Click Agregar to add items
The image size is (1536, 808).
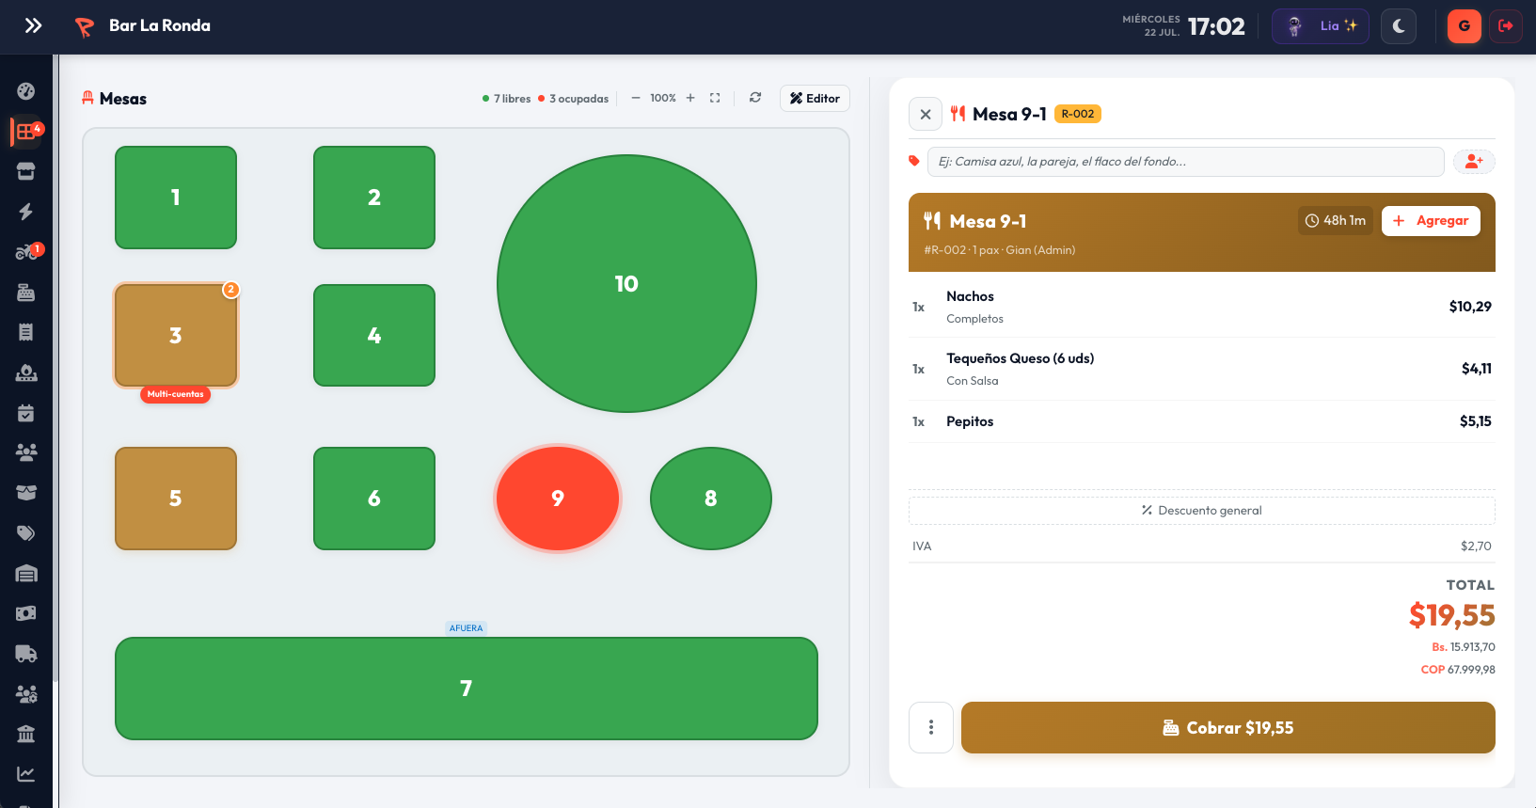coord(1431,221)
